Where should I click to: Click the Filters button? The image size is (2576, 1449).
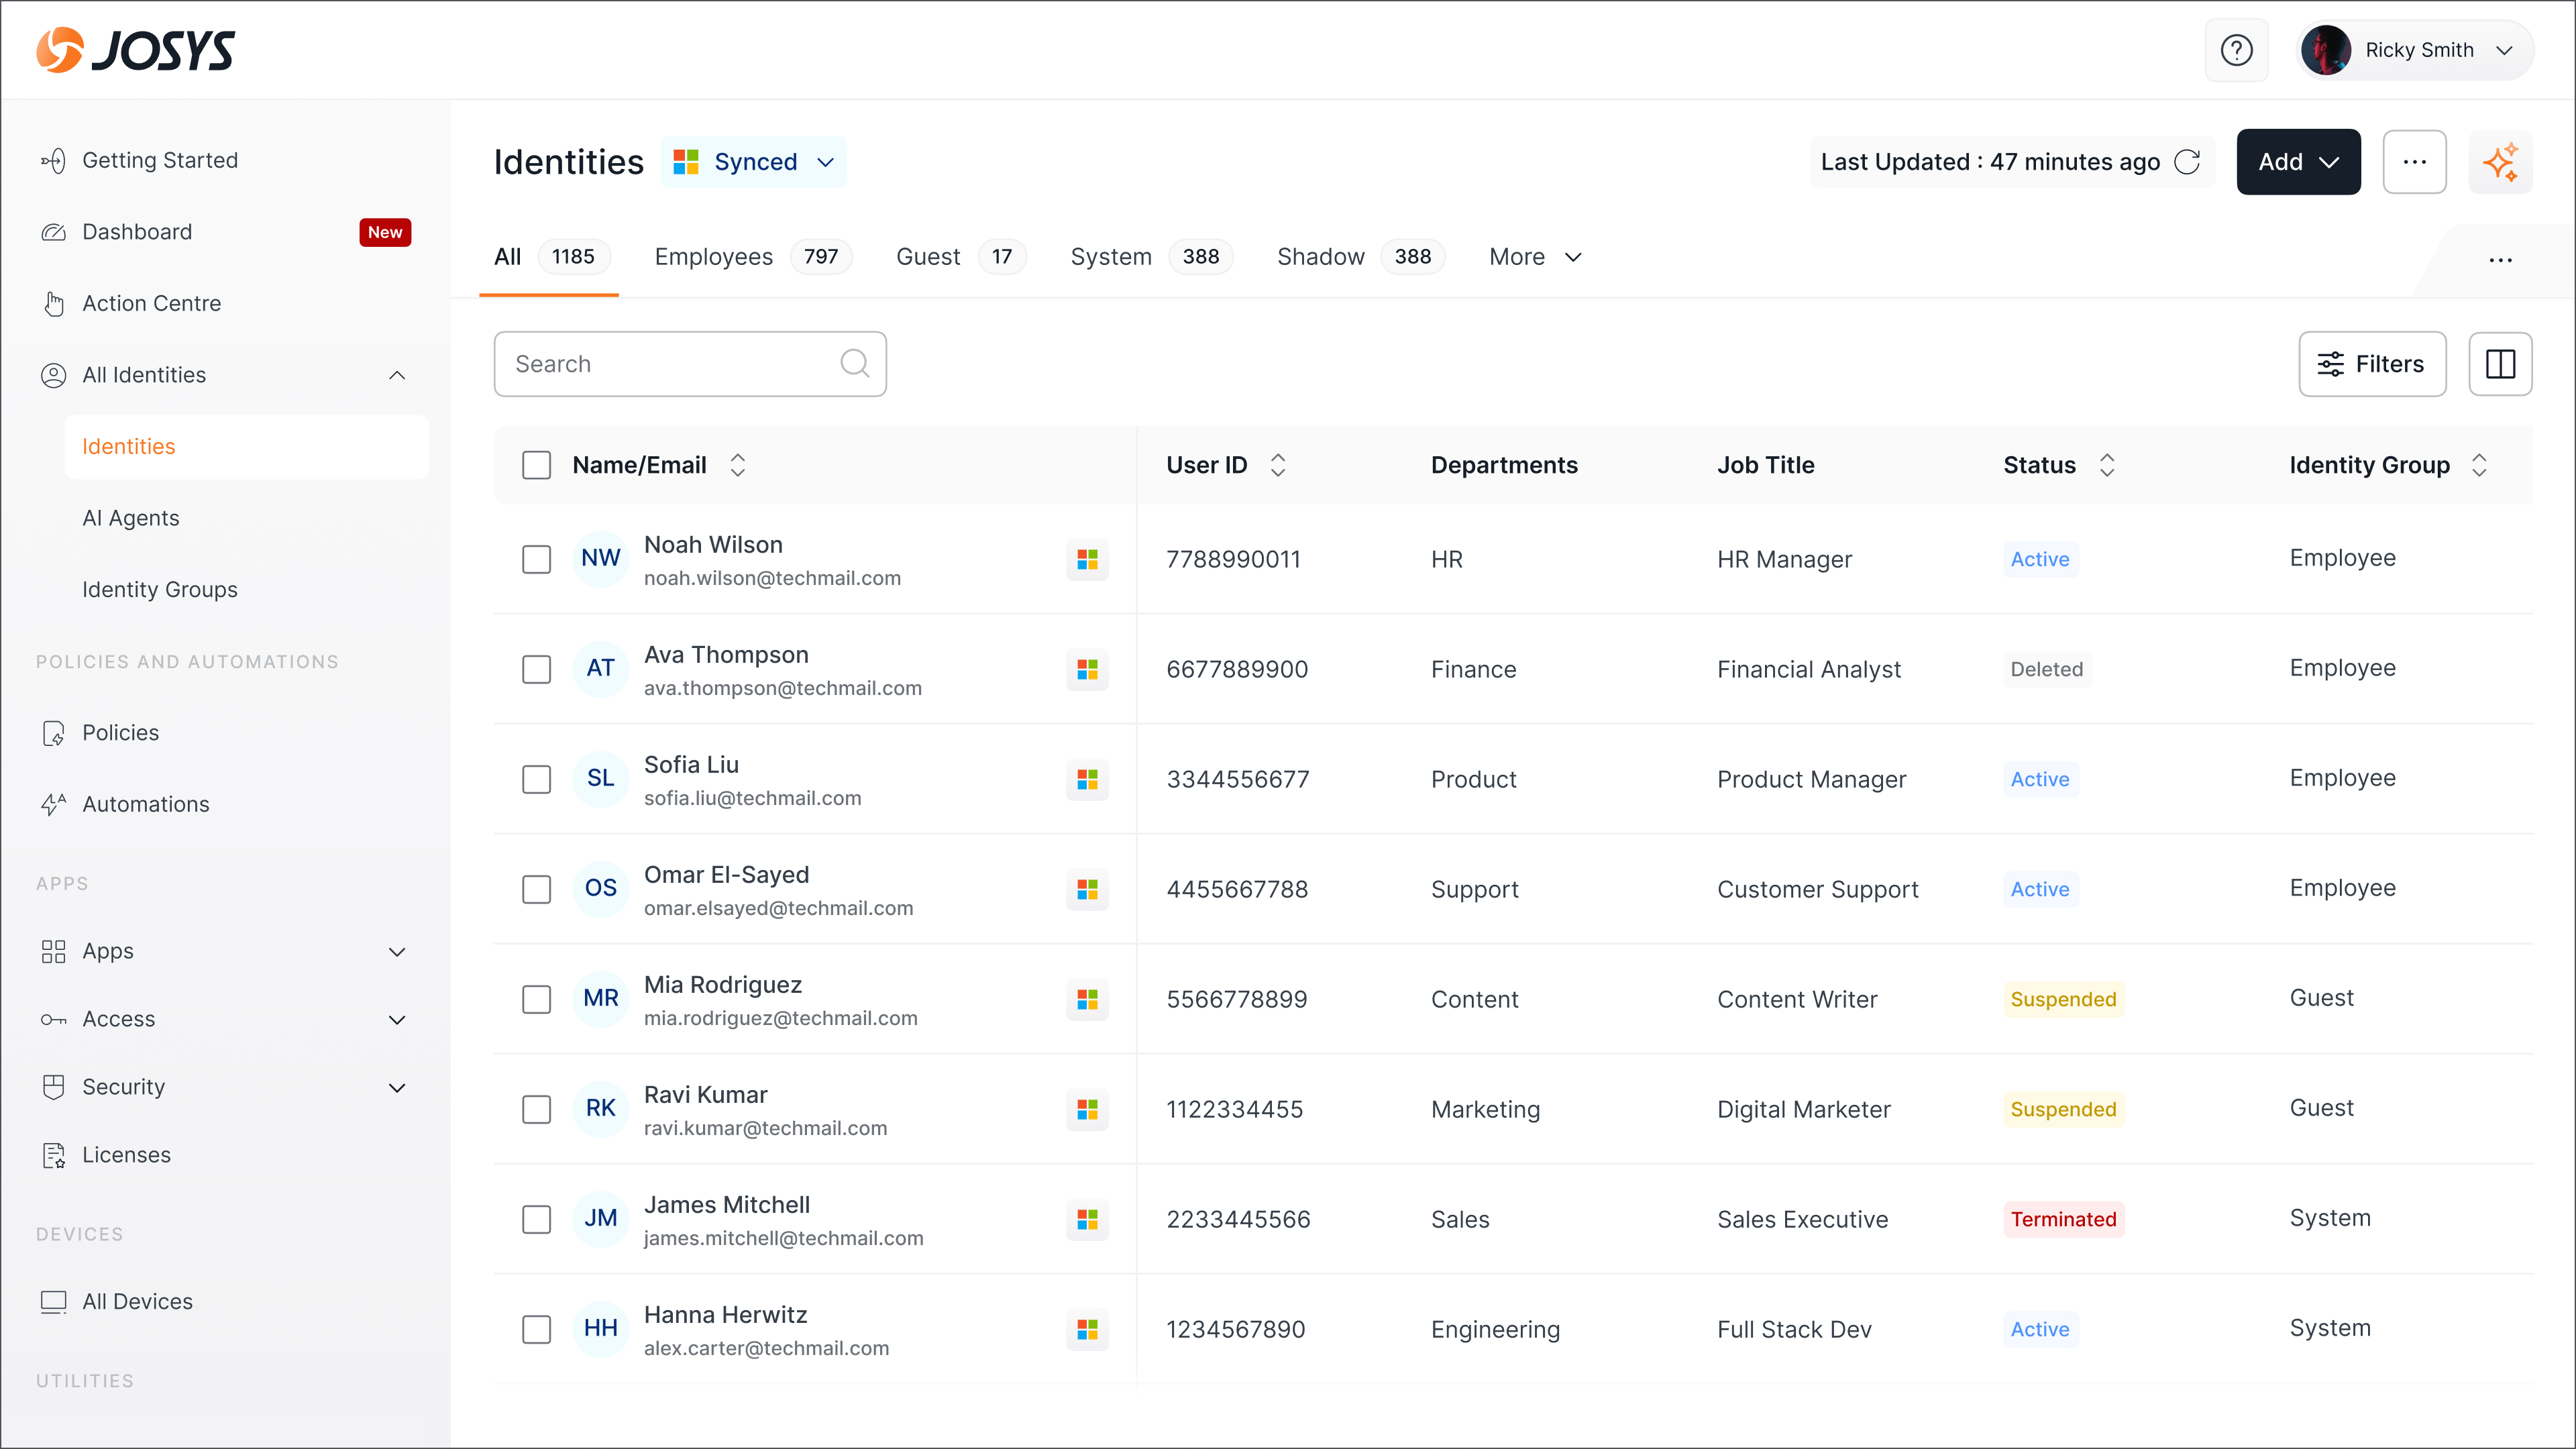[2372, 364]
